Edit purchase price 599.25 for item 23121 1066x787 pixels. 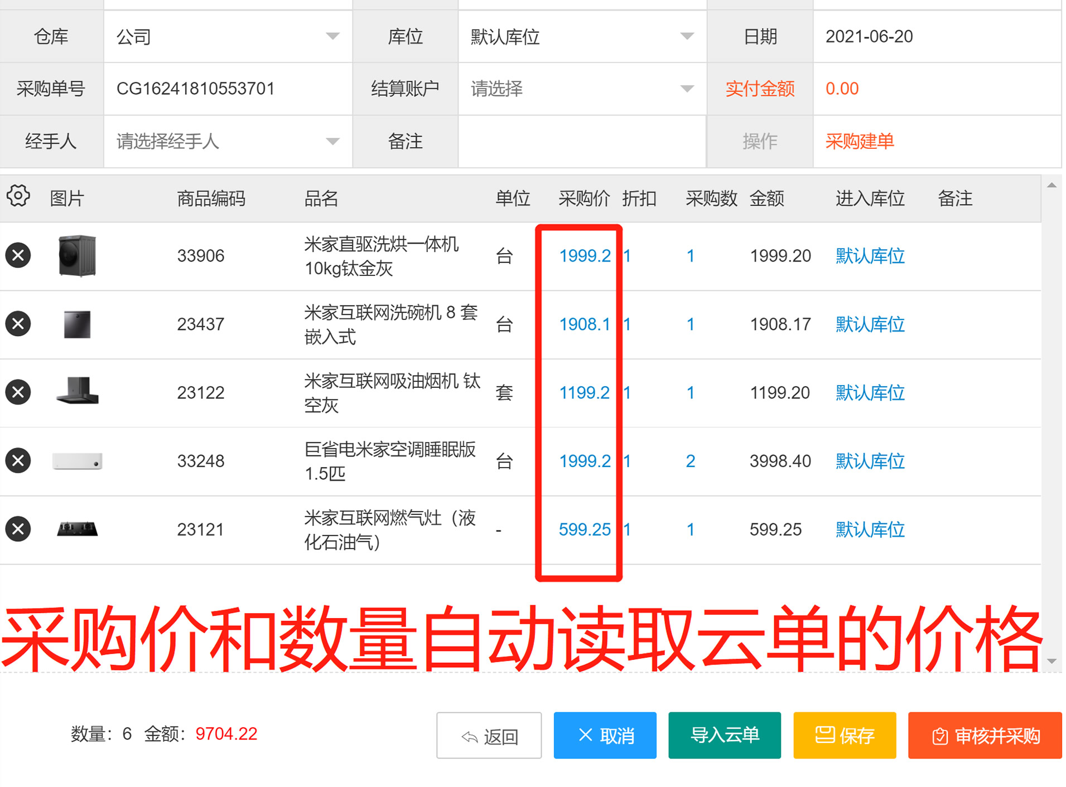[x=585, y=529]
